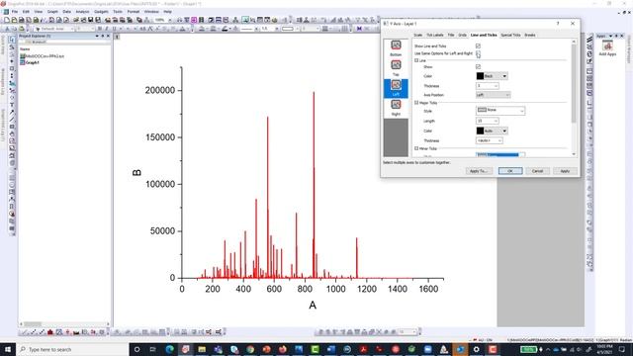Screen dimensions: 633x356
Task: Switch to the Grids tab
Action: pyautogui.click(x=462, y=36)
